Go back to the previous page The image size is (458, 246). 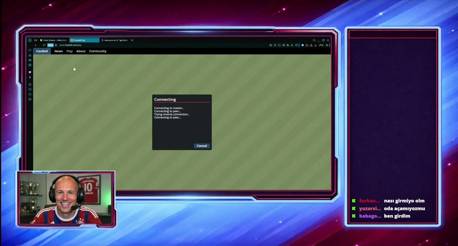click(36, 45)
